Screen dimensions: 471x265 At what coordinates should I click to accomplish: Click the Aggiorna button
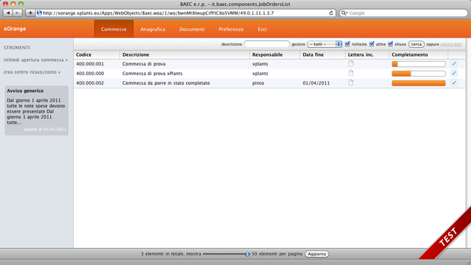coord(317,254)
